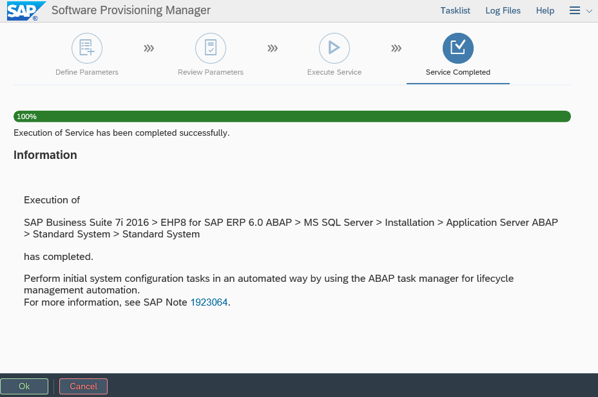Open the Tasklist menu

pyautogui.click(x=455, y=10)
